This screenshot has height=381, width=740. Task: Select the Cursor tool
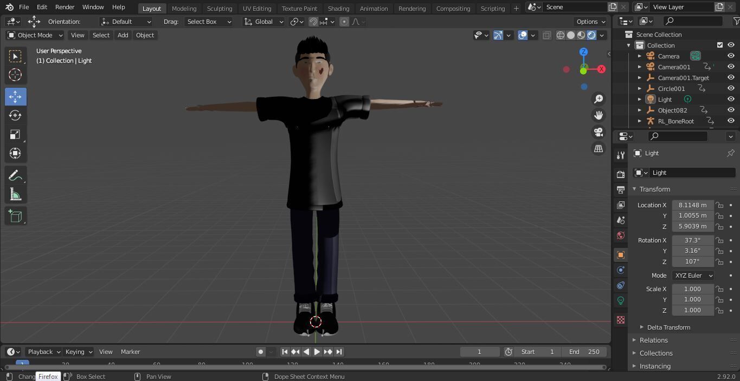coord(15,75)
